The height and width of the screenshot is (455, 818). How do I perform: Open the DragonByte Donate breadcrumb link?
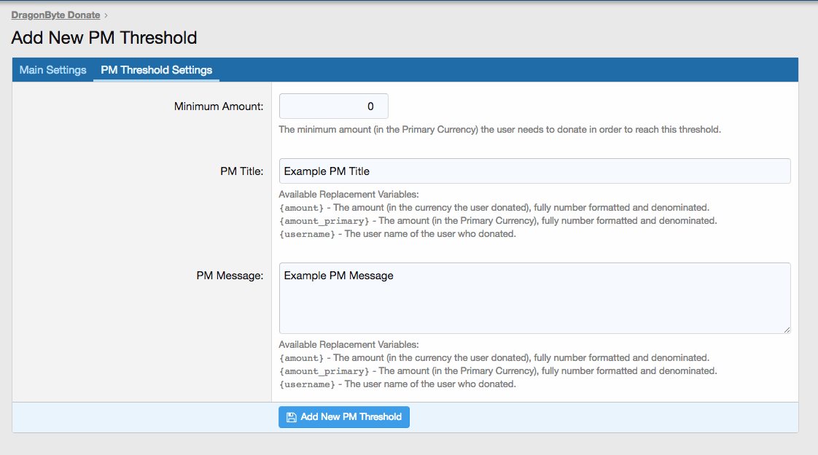pos(55,15)
